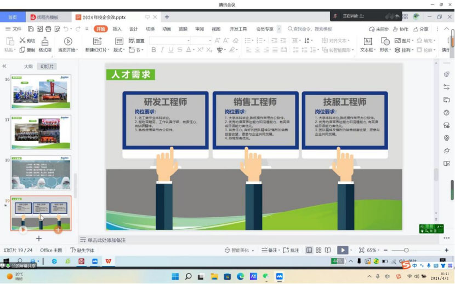Screen dimensions: 455x284
Task: Open the Design (设计) ribbon tab
Action: click(x=133, y=29)
